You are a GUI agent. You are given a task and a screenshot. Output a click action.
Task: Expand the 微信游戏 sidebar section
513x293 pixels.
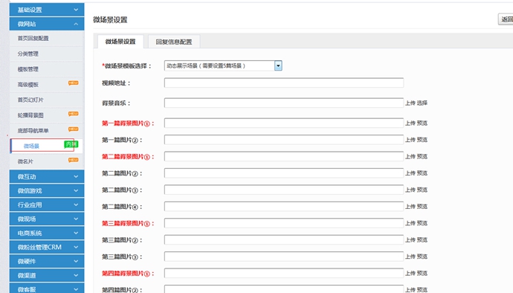coord(47,190)
